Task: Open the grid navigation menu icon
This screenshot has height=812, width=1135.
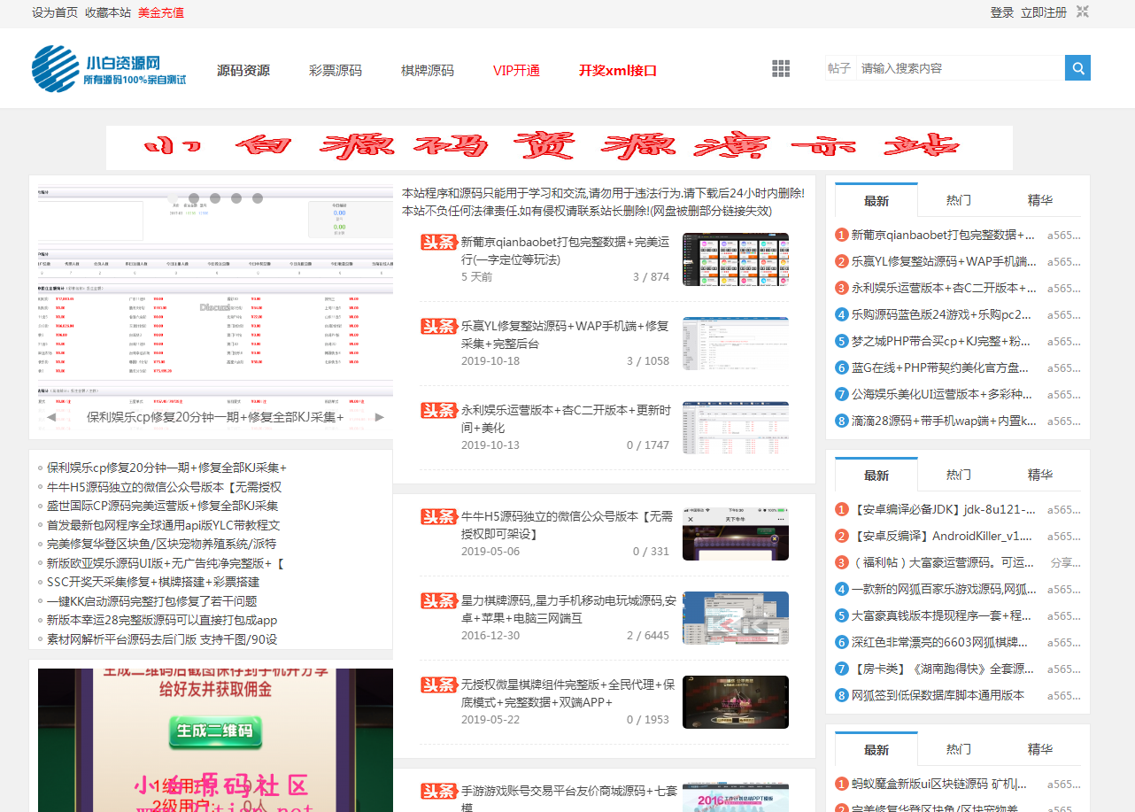Action: pyautogui.click(x=780, y=69)
